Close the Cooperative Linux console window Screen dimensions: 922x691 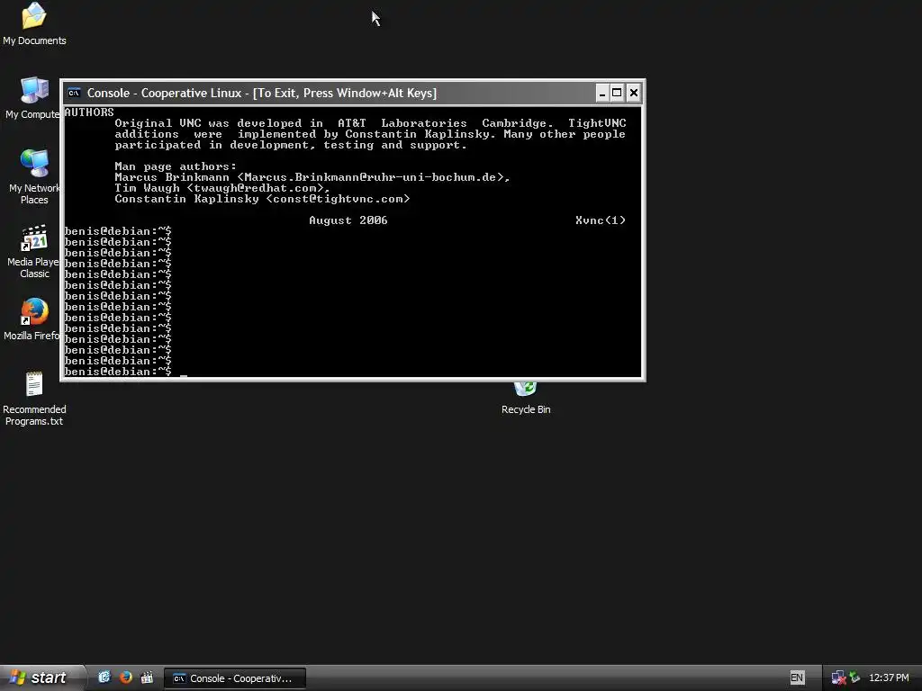(x=633, y=93)
